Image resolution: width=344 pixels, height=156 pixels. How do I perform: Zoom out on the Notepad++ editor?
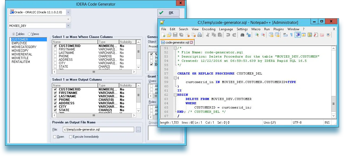(x=263, y=35)
